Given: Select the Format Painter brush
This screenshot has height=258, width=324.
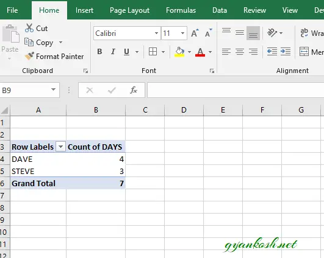Looking at the screenshot, I should 29,56.
